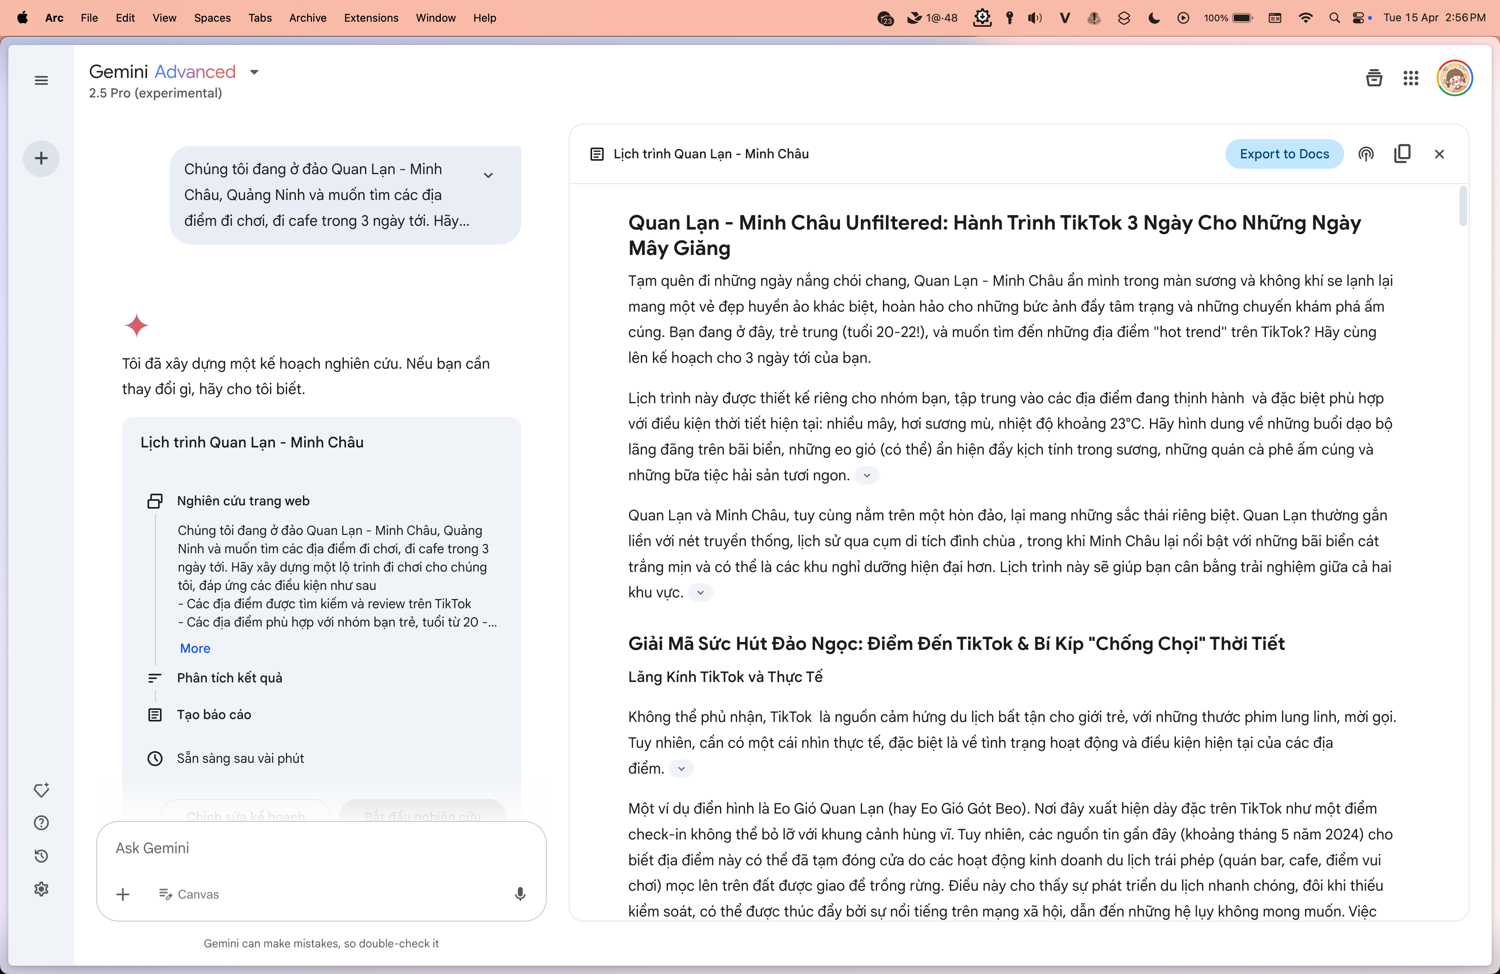Viewport: 1500px width, 974px height.
Task: Open volume control in menu bar
Action: [x=1035, y=17]
